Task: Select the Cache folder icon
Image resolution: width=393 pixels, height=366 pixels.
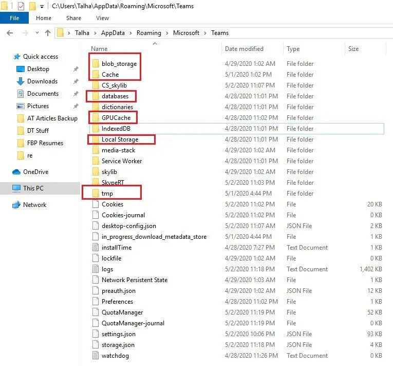Action: [x=96, y=74]
